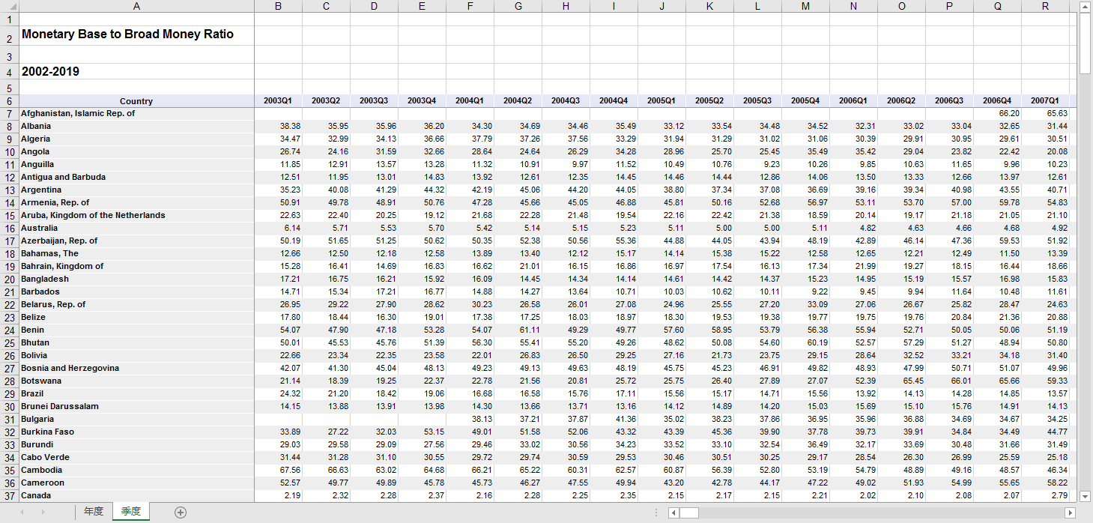Click 'Afghanistan, Islamic Rep. of' cell

tap(136, 113)
